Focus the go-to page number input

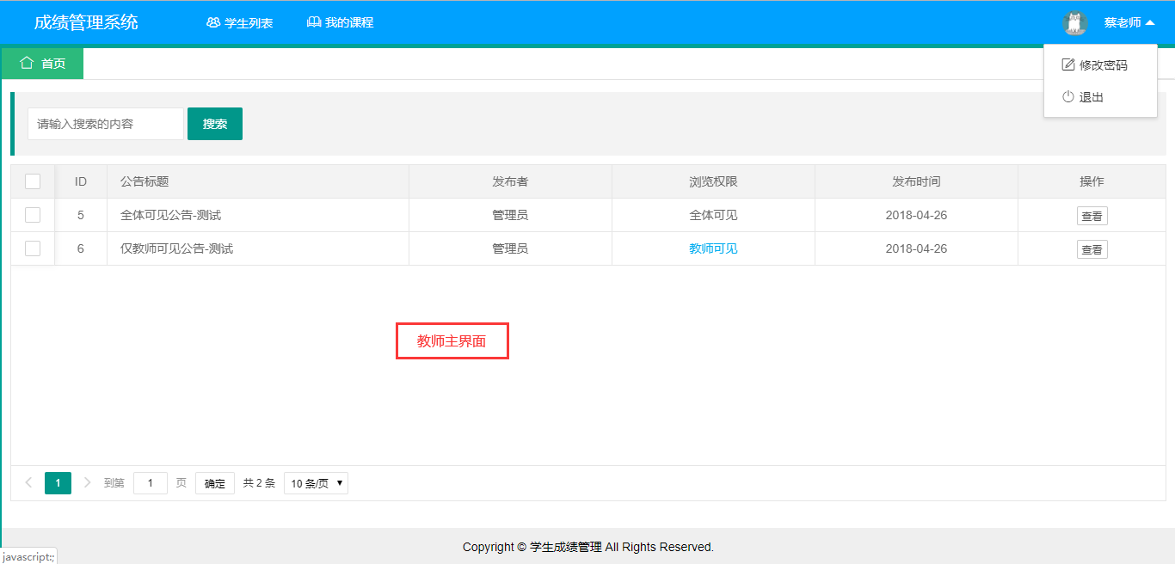pos(151,483)
